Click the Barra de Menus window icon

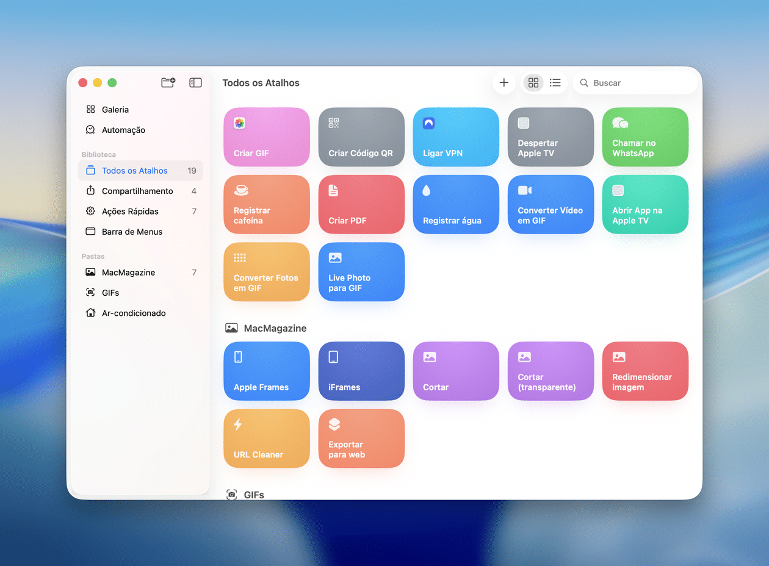(x=90, y=232)
